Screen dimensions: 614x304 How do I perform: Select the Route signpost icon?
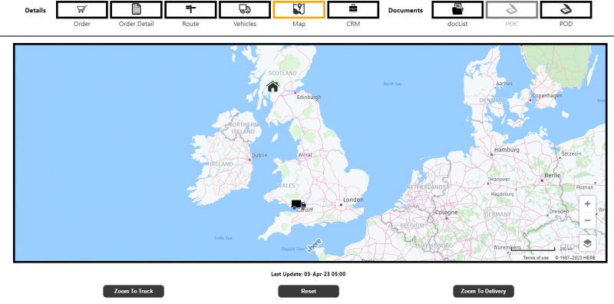(190, 10)
